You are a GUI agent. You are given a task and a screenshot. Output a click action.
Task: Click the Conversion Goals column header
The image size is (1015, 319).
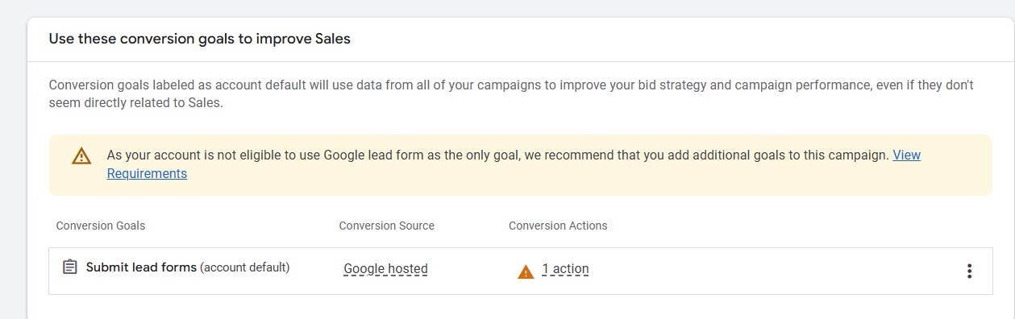coord(101,226)
